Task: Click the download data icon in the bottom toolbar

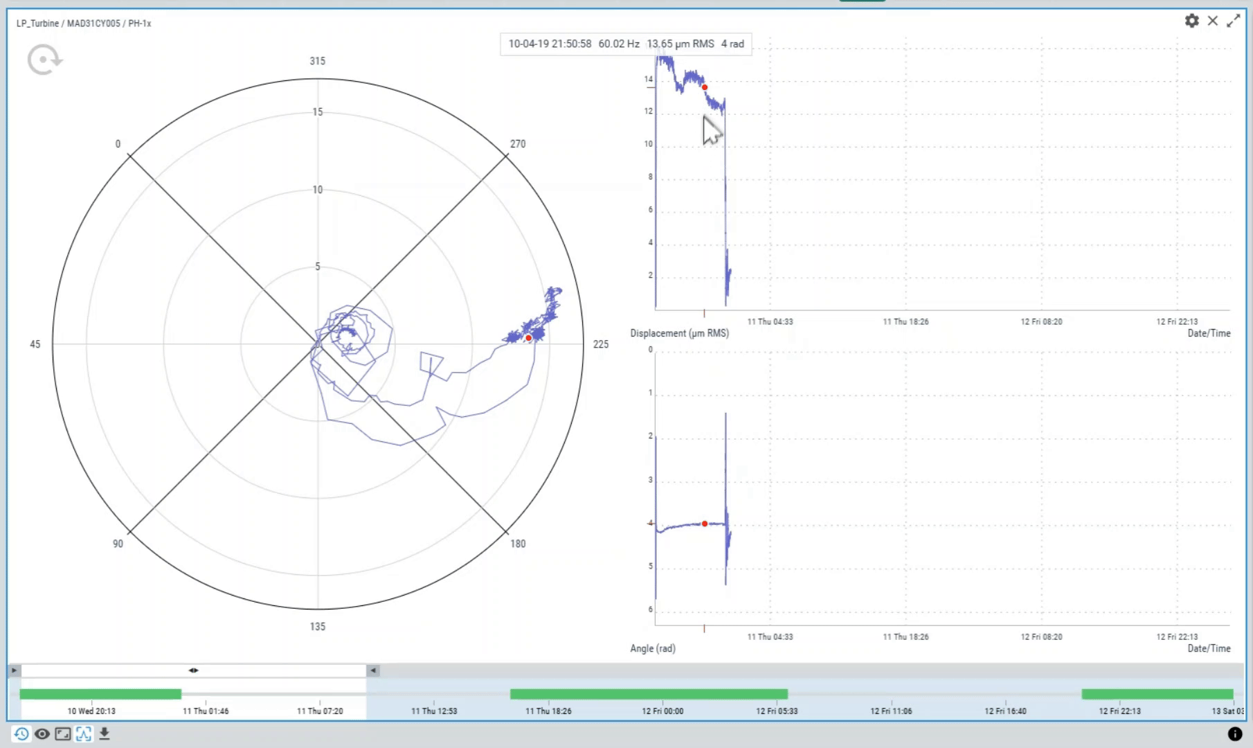Action: pos(105,733)
